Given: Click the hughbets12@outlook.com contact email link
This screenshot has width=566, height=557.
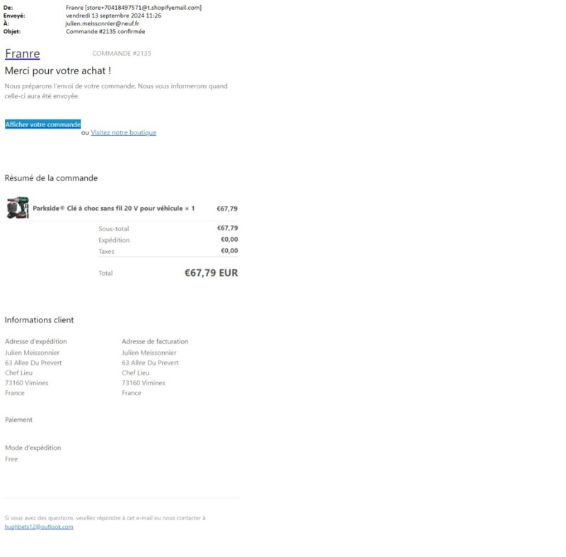Looking at the screenshot, I should [x=39, y=527].
